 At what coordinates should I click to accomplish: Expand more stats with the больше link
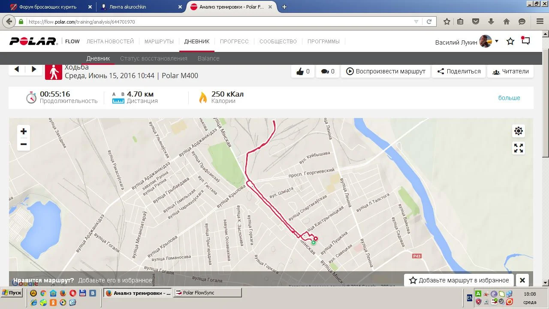(x=509, y=98)
